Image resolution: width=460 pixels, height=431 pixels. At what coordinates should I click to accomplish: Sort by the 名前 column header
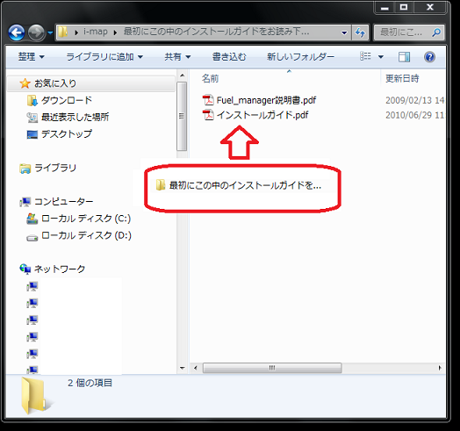pyautogui.click(x=210, y=78)
